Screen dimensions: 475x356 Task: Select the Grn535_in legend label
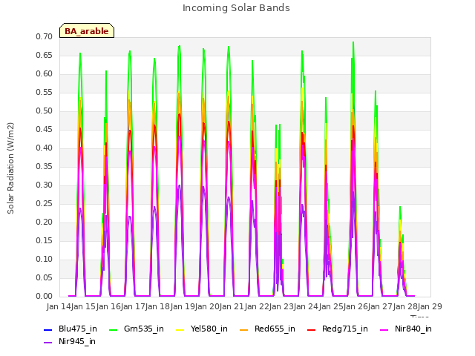point(144,329)
